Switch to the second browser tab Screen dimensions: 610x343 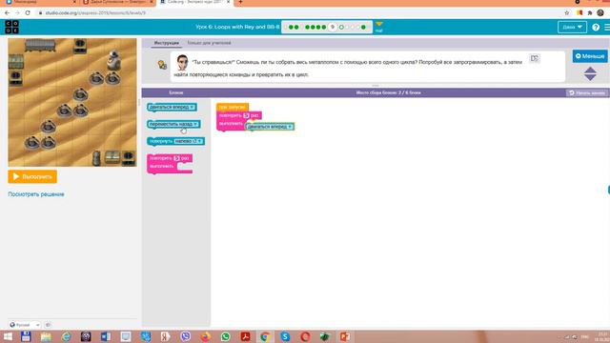tap(118, 2)
